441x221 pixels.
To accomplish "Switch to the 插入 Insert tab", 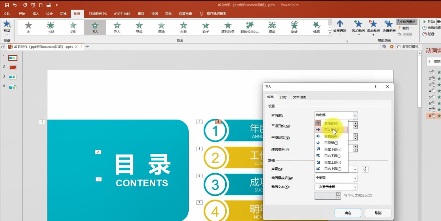I will pos(36,14).
